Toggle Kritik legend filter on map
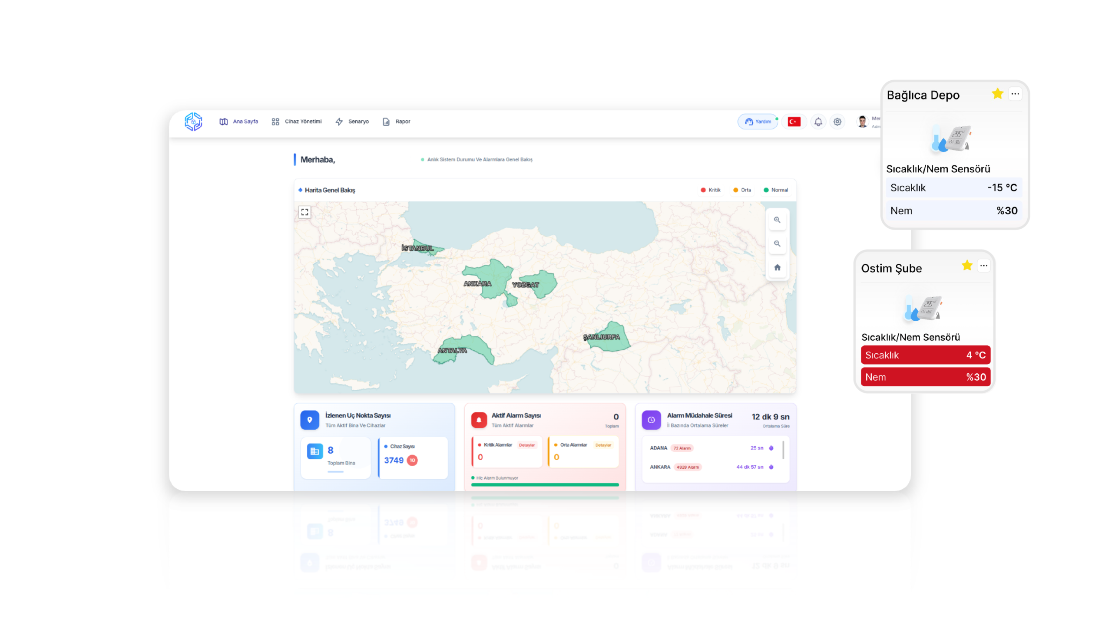The width and height of the screenshot is (1112, 625). point(711,190)
